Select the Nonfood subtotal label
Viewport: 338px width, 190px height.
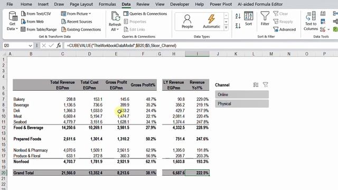coord(21,161)
